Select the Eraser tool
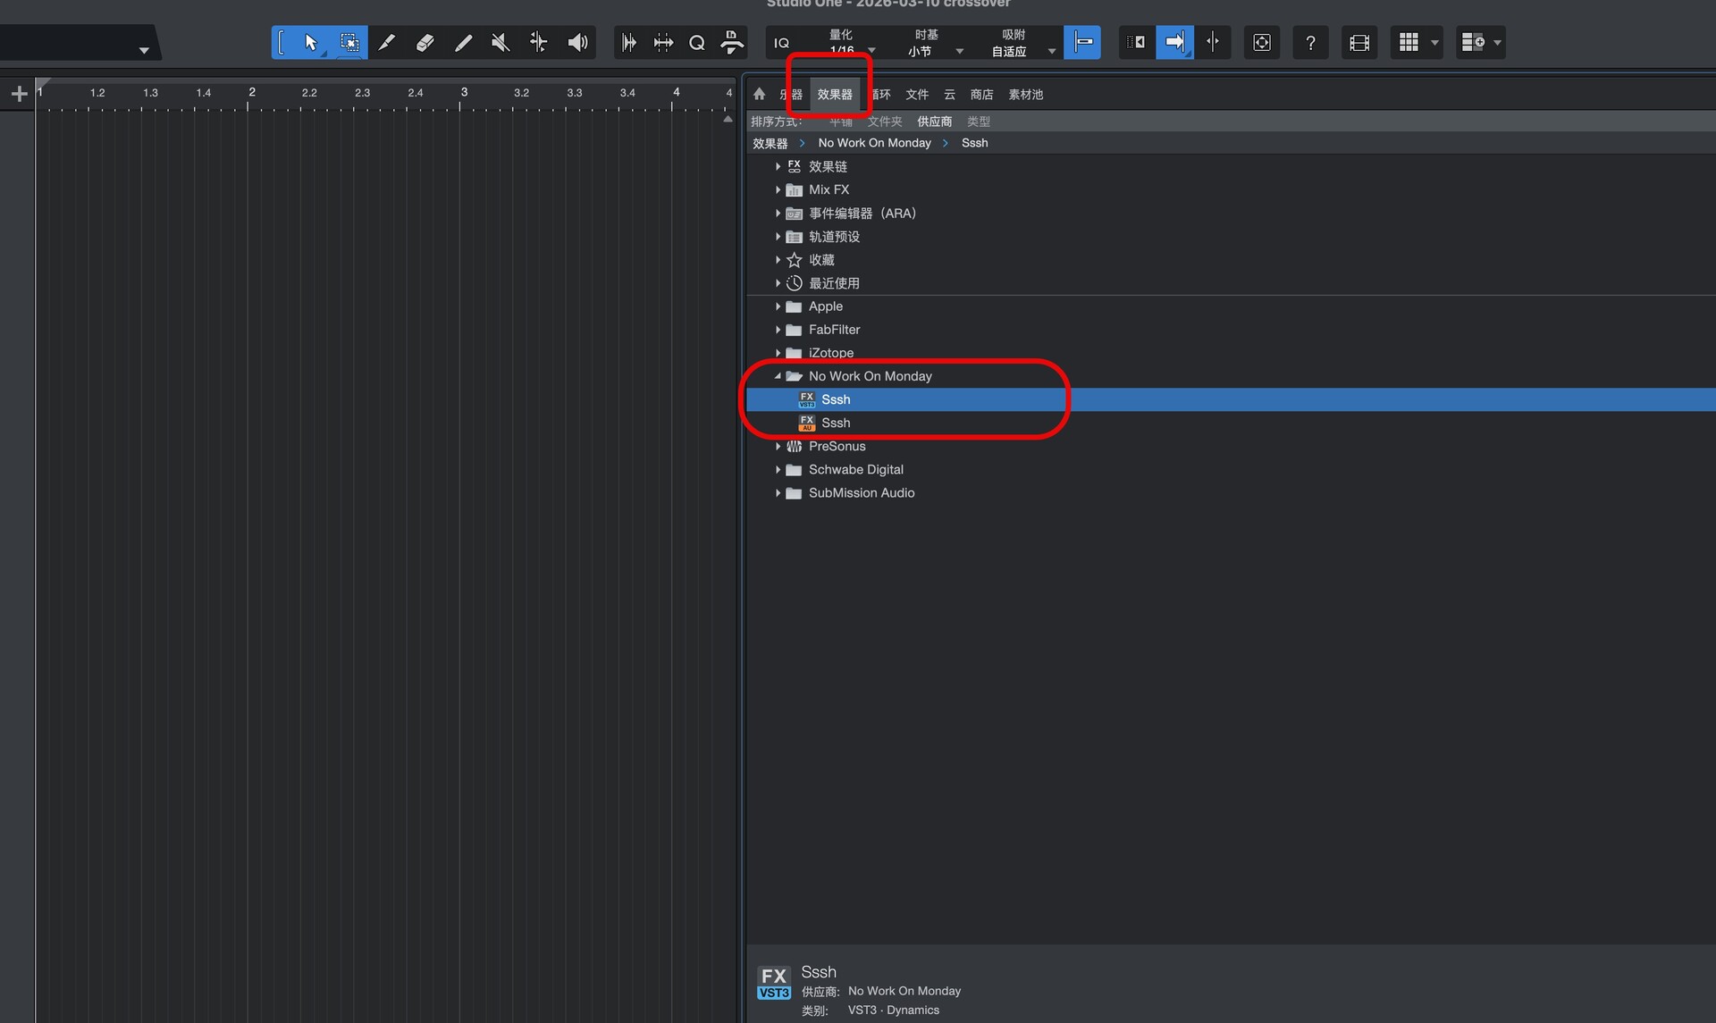Screen dimensions: 1716x1023 click(425, 42)
